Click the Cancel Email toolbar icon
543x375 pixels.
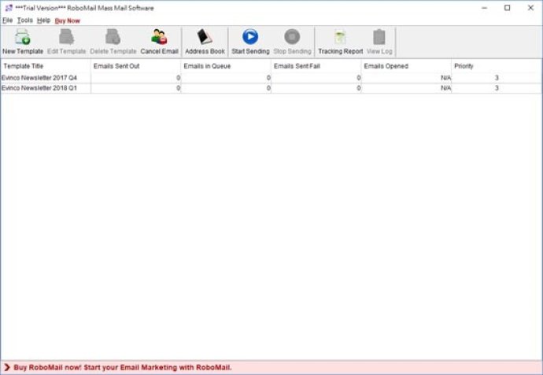tap(159, 37)
